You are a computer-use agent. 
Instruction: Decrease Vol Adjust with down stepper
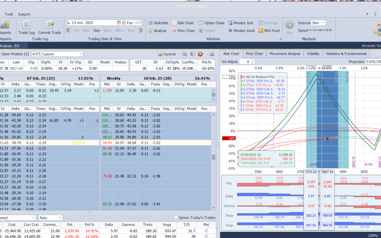[x=253, y=63]
